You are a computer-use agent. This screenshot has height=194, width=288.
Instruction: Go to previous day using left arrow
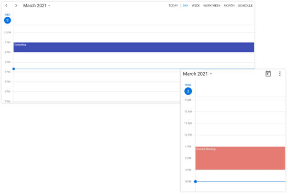click(6, 6)
